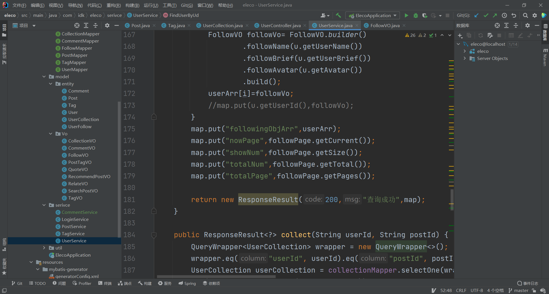Change CRLF line separator
Image resolution: width=549 pixels, height=294 pixels.
click(461, 290)
